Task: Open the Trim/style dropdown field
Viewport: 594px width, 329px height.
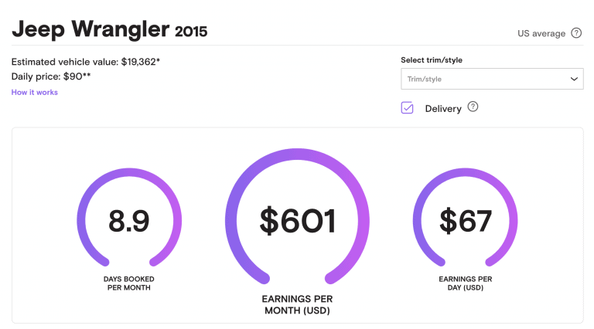Action: pyautogui.click(x=492, y=79)
